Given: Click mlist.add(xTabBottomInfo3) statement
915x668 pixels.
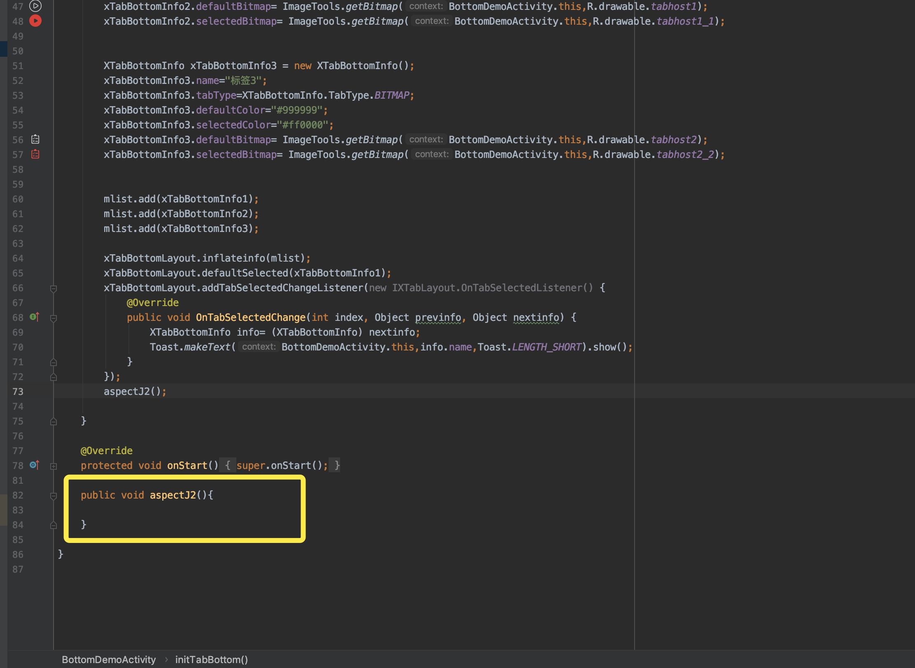Looking at the screenshot, I should 181,228.
